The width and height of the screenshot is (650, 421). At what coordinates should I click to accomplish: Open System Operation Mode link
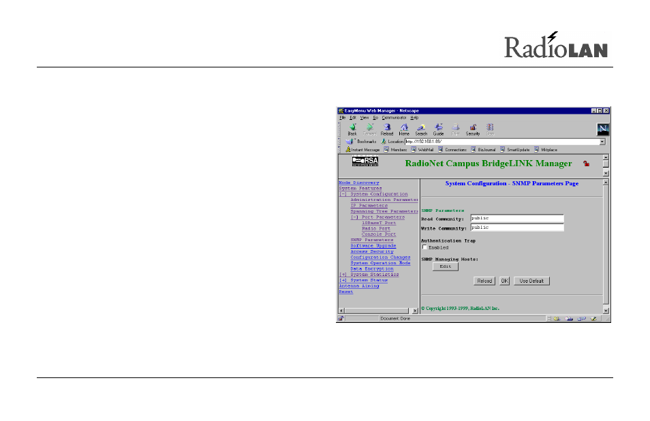pos(380,263)
